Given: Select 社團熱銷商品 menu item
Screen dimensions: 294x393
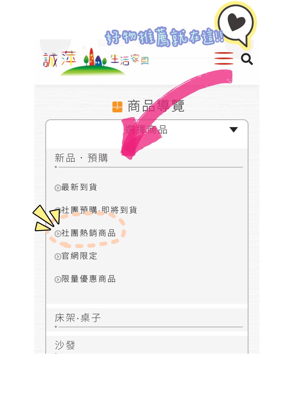Looking at the screenshot, I should tap(88, 233).
